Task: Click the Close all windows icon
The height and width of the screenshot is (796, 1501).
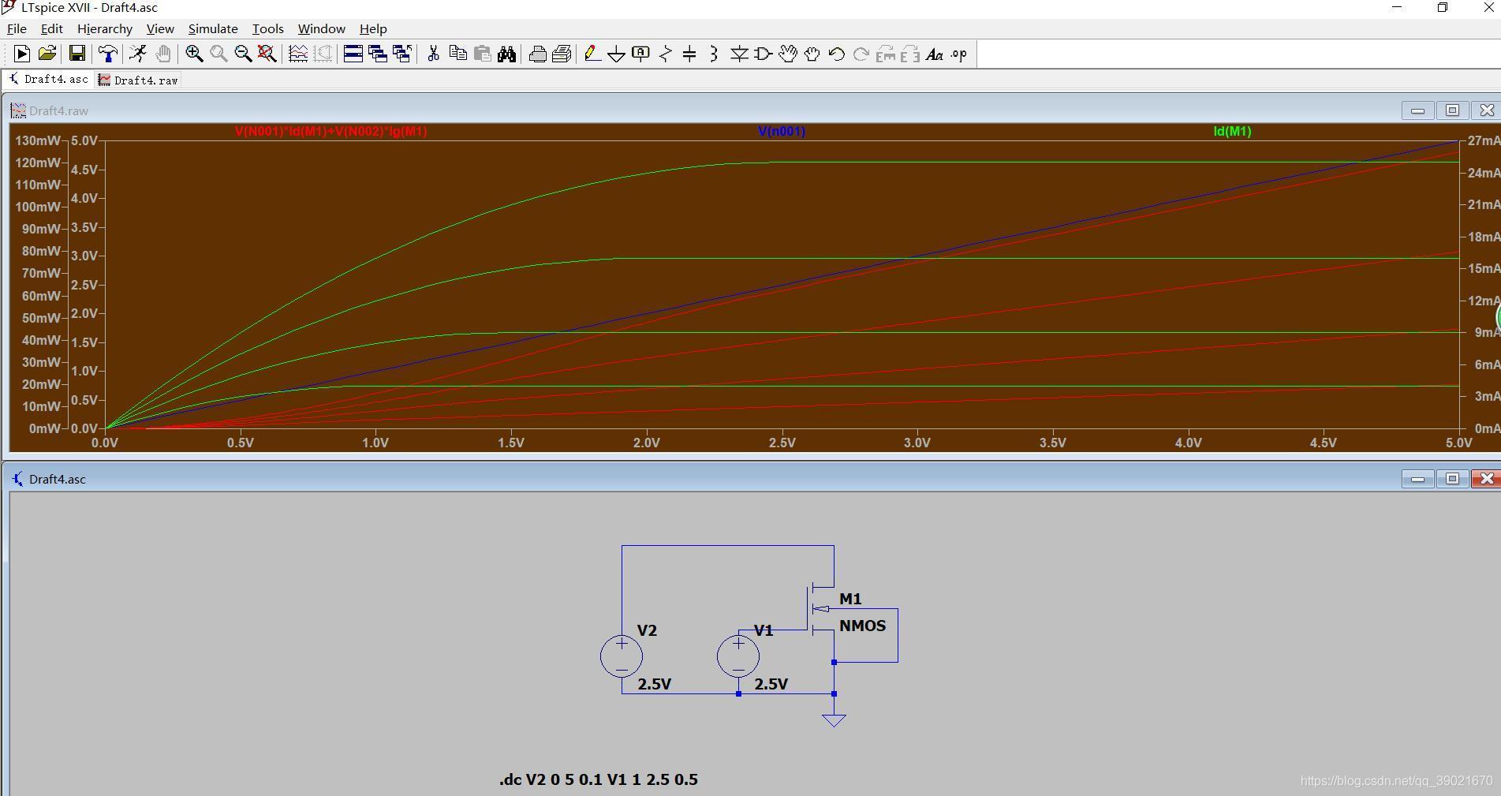Action: 402,54
